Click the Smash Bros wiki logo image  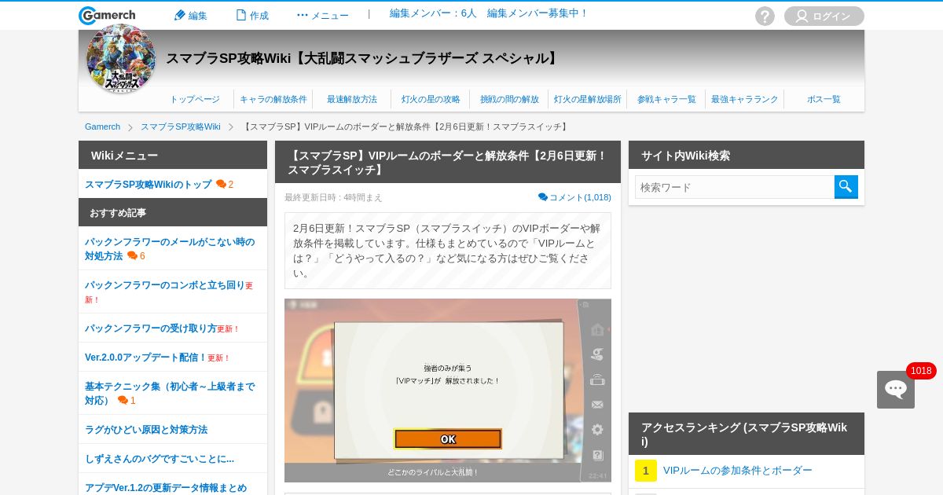pyautogui.click(x=121, y=59)
